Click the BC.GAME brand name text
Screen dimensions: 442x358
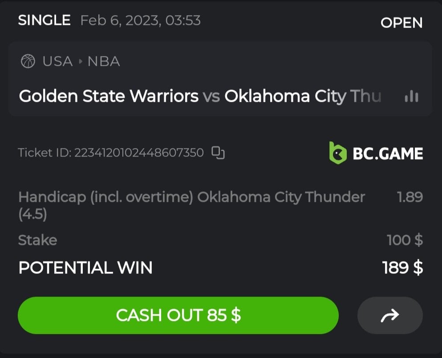pos(388,153)
